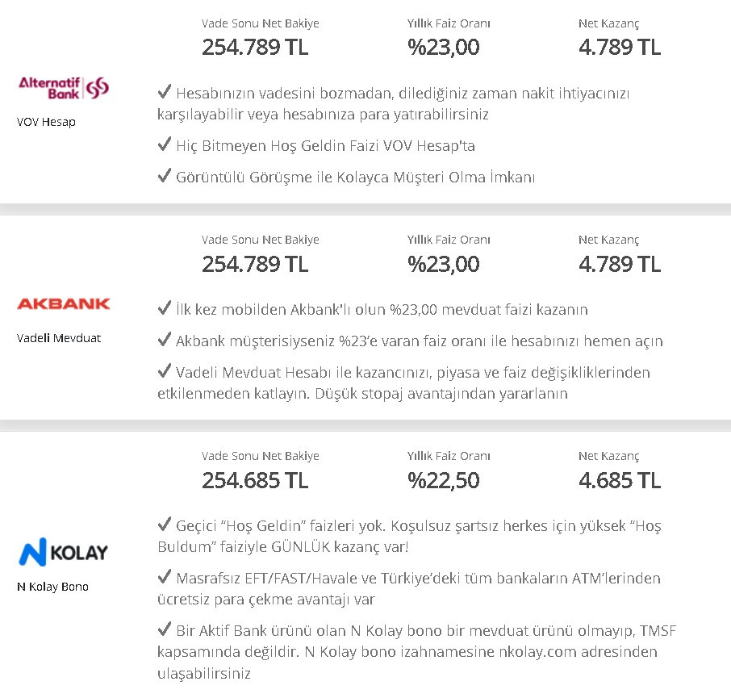Open the Vadeli Mevduat product name
Screen dimensions: 731x694
59,338
